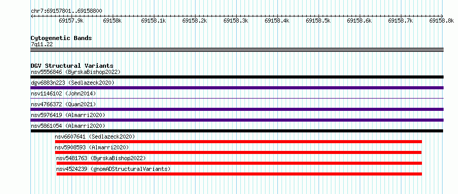Click the Cytogenetic Bands track title
The height and width of the screenshot is (194, 458).
coord(61,38)
